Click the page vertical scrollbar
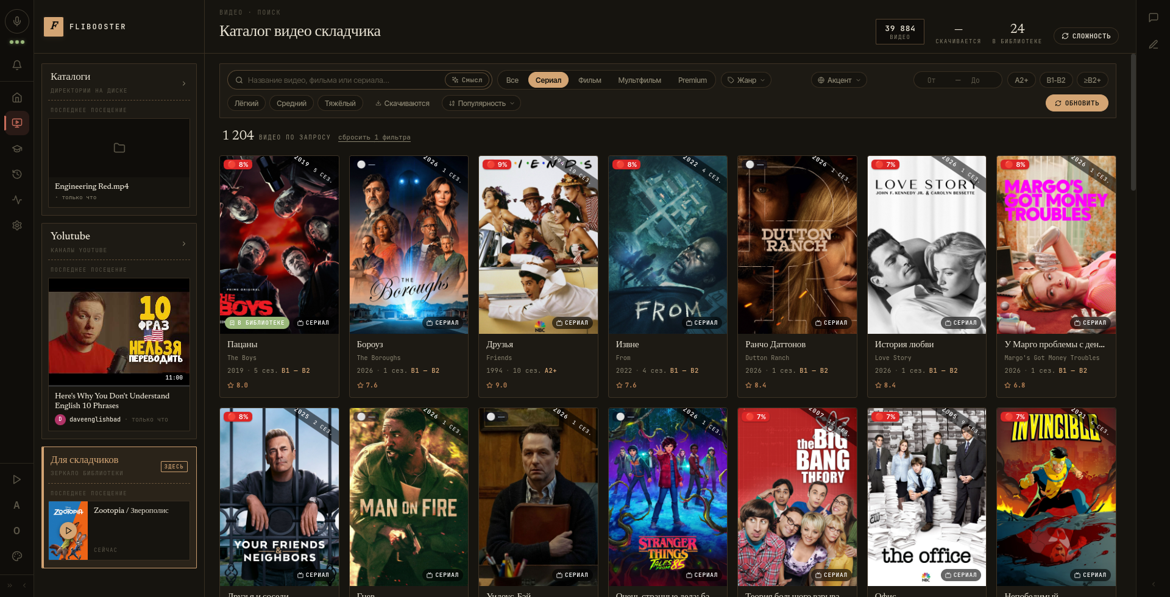 coord(1133,122)
